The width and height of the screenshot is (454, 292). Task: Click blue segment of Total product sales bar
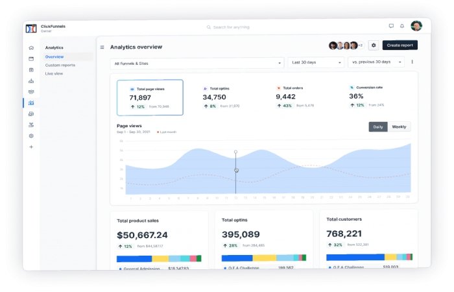click(134, 259)
